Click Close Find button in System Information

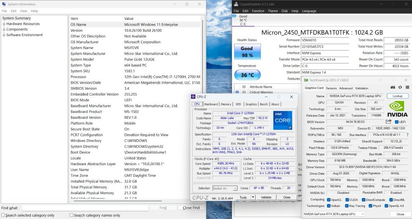(x=191, y=208)
